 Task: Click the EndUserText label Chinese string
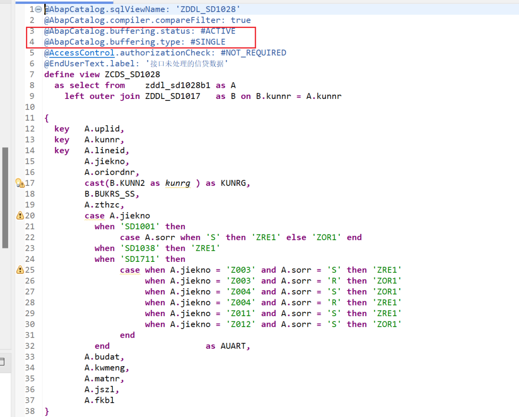(186, 63)
